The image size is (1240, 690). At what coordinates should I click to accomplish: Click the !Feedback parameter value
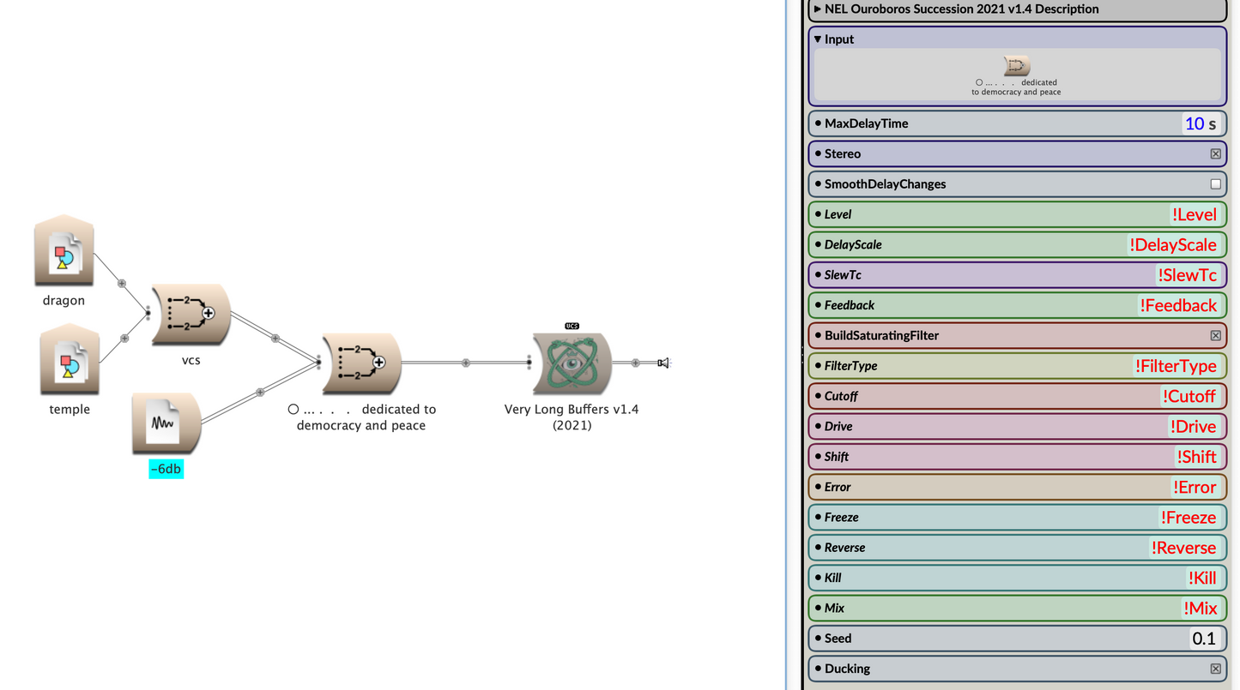point(1177,305)
